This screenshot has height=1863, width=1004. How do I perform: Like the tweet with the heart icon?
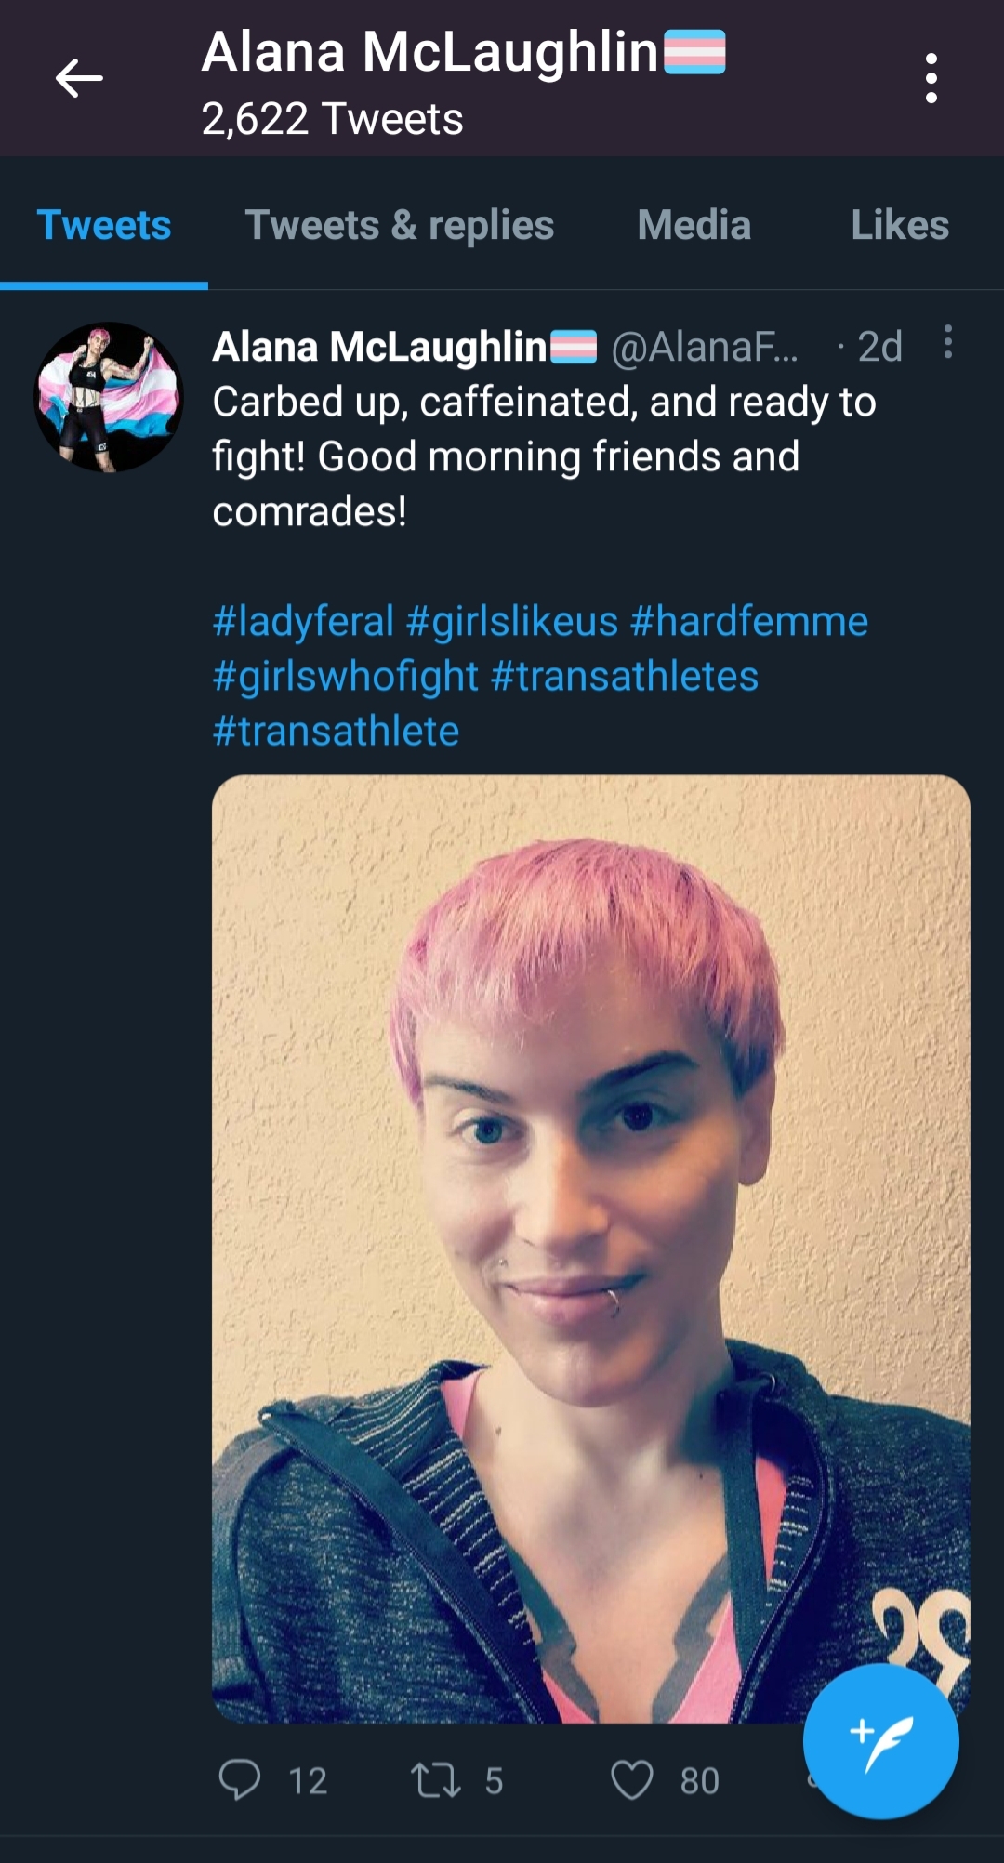pyautogui.click(x=632, y=1780)
